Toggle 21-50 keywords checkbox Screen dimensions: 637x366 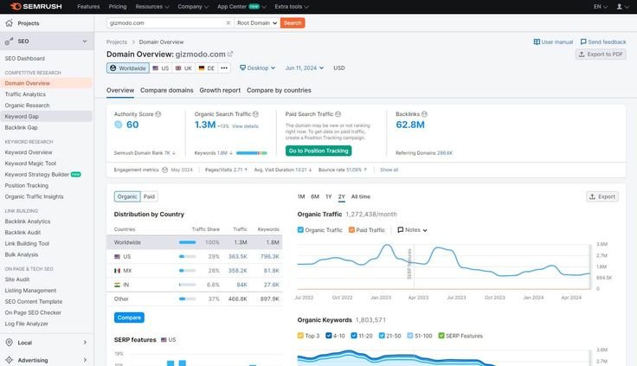[382, 336]
